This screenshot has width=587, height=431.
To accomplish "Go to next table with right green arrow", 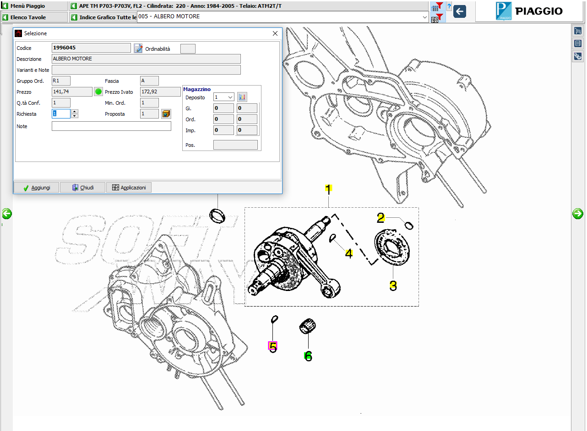I will pos(577,213).
